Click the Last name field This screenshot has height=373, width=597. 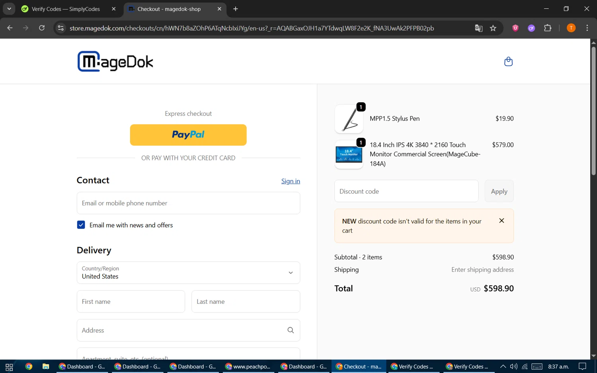tap(246, 301)
